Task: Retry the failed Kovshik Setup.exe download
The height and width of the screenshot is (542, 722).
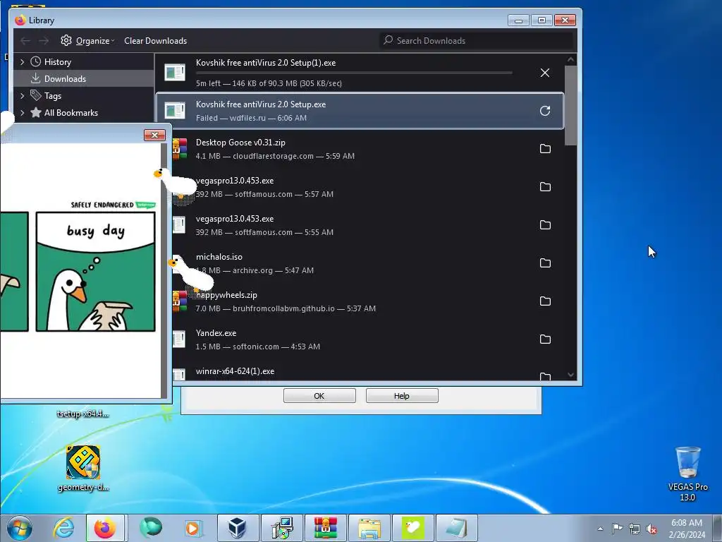Action: (545, 111)
